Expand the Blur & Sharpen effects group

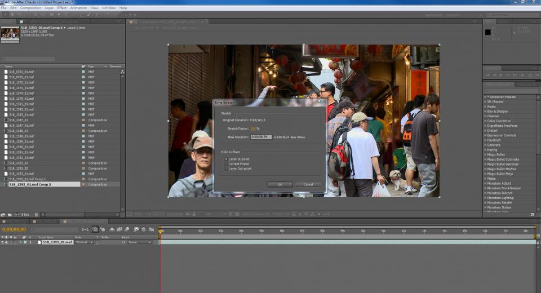(x=485, y=112)
